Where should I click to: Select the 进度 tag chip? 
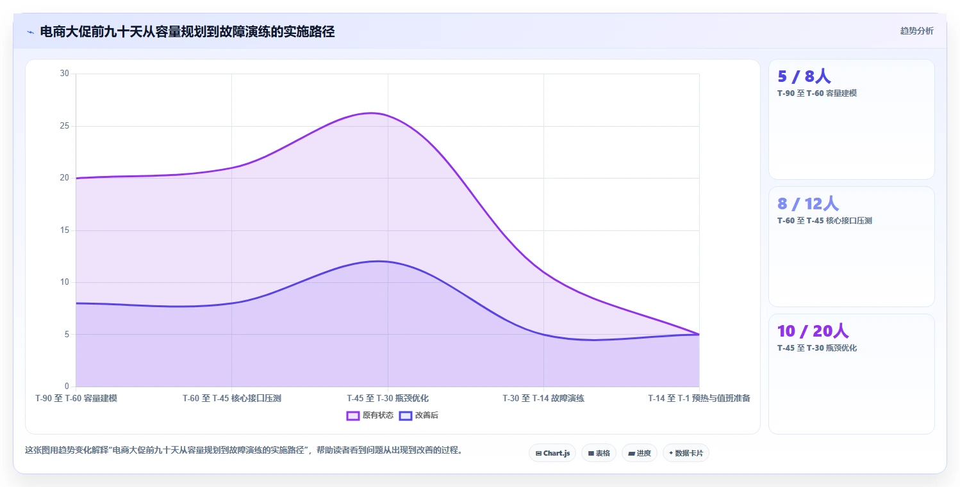tap(640, 453)
